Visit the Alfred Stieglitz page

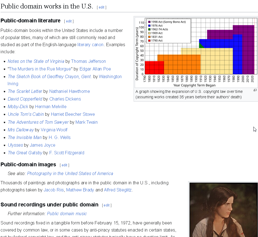118,190
